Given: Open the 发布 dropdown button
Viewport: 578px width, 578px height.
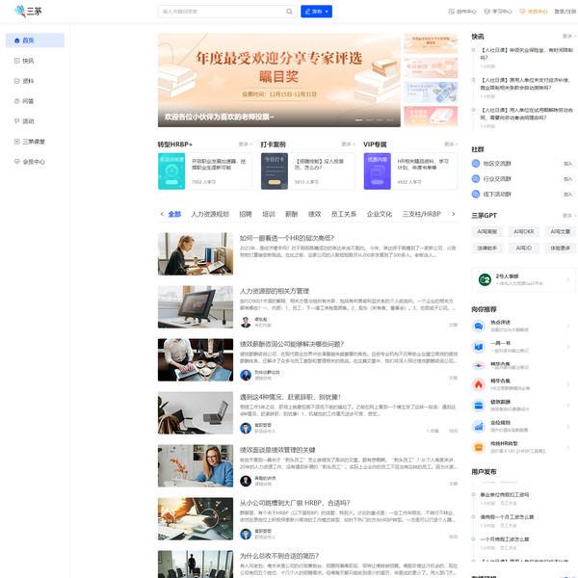Looking at the screenshot, I should pyautogui.click(x=316, y=12).
